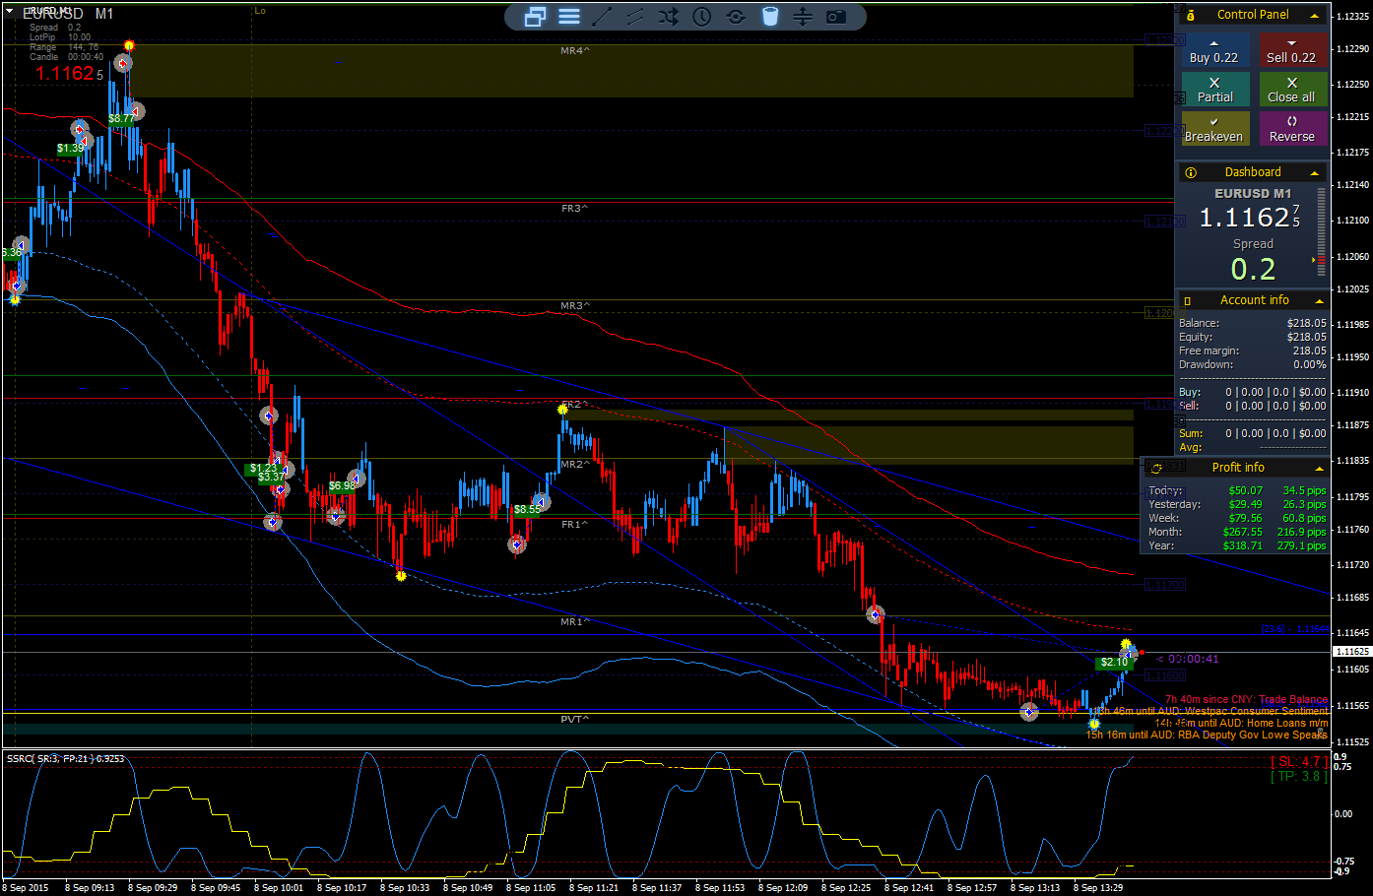Click the CNY Trade Balance news line
The image size is (1373, 896).
coord(1246,699)
